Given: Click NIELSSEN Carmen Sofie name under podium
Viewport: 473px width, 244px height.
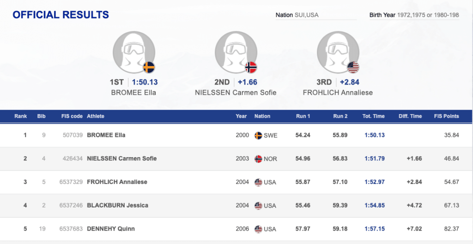Looking at the screenshot, I should 236,92.
